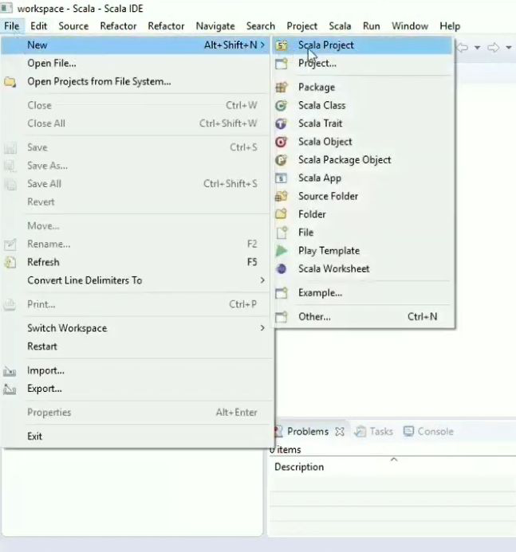Click the File icon in New submenu
The width and height of the screenshot is (516, 552).
click(282, 233)
